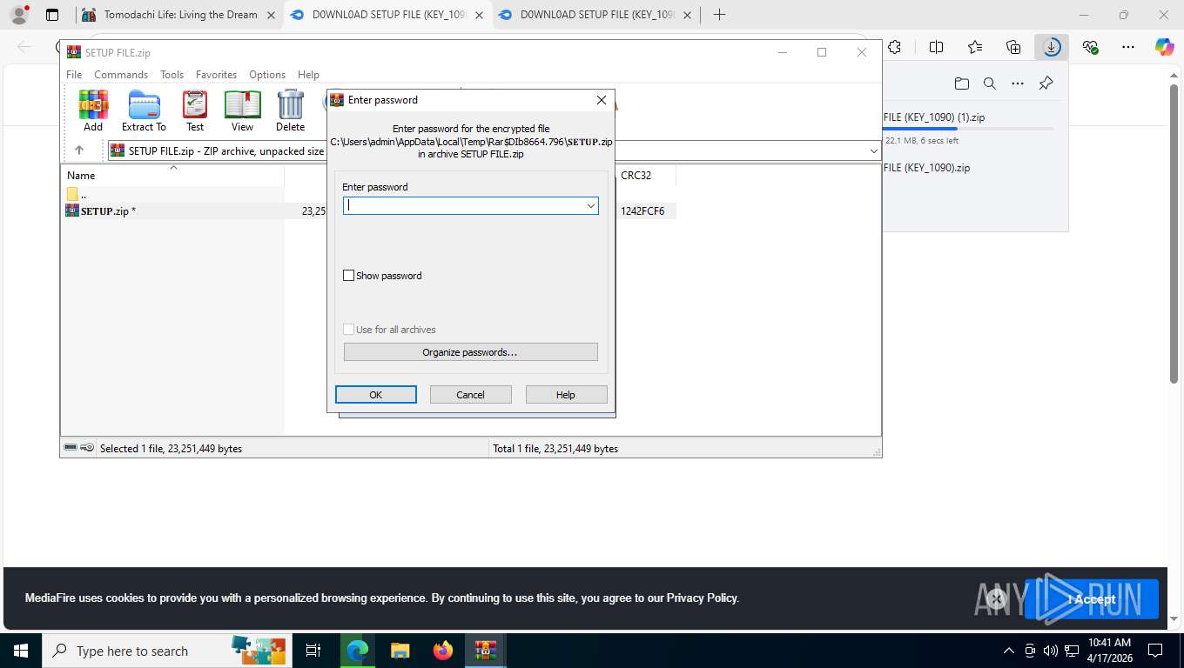Open the Copilot icon in Edge
This screenshot has height=668, width=1184.
[1164, 47]
